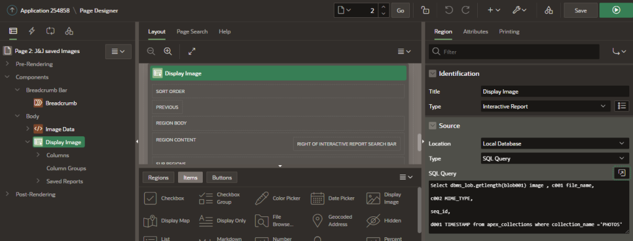This screenshot has height=241, width=633.
Task: Open the layout pane hamburger menu
Action: coord(404,52)
